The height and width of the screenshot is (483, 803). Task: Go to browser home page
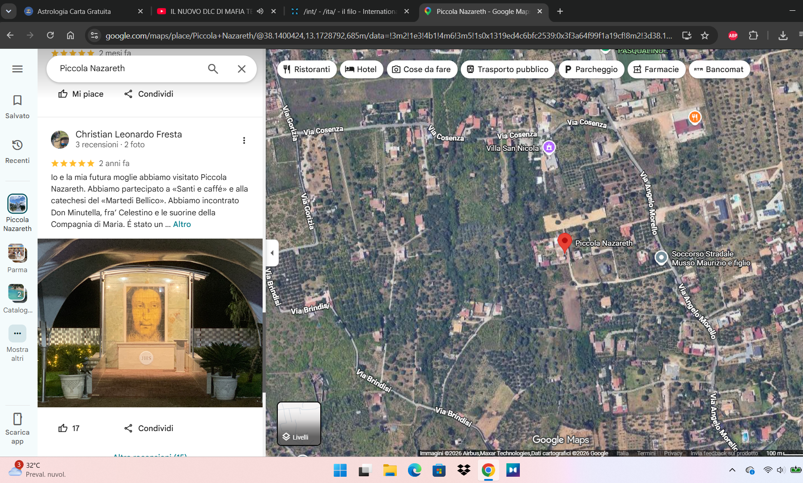pyautogui.click(x=71, y=35)
